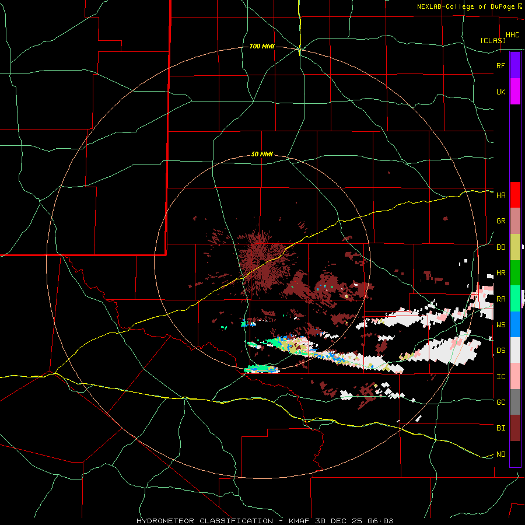Select the dusty-pink GR legend swatch

click(515, 221)
